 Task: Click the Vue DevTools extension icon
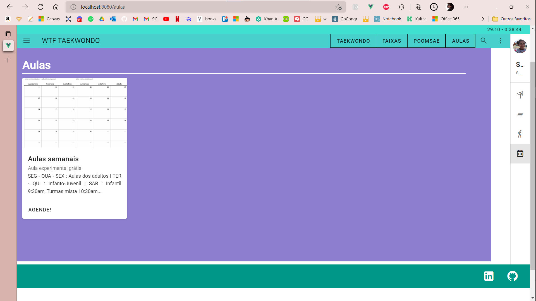coord(371,7)
